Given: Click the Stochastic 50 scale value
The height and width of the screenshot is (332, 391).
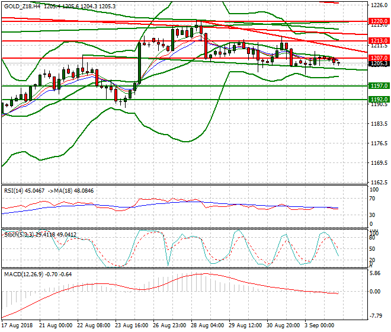Looking at the screenshot, I should [372, 249].
